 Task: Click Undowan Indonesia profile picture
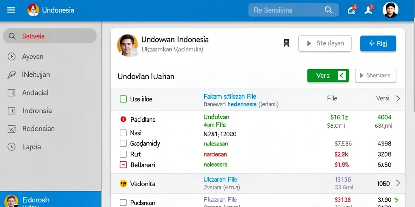127,45
